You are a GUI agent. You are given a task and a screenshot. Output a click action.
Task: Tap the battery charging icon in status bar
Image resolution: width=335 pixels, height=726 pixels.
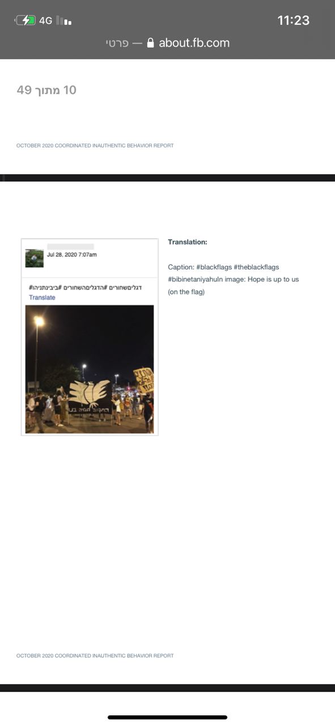[x=25, y=20]
